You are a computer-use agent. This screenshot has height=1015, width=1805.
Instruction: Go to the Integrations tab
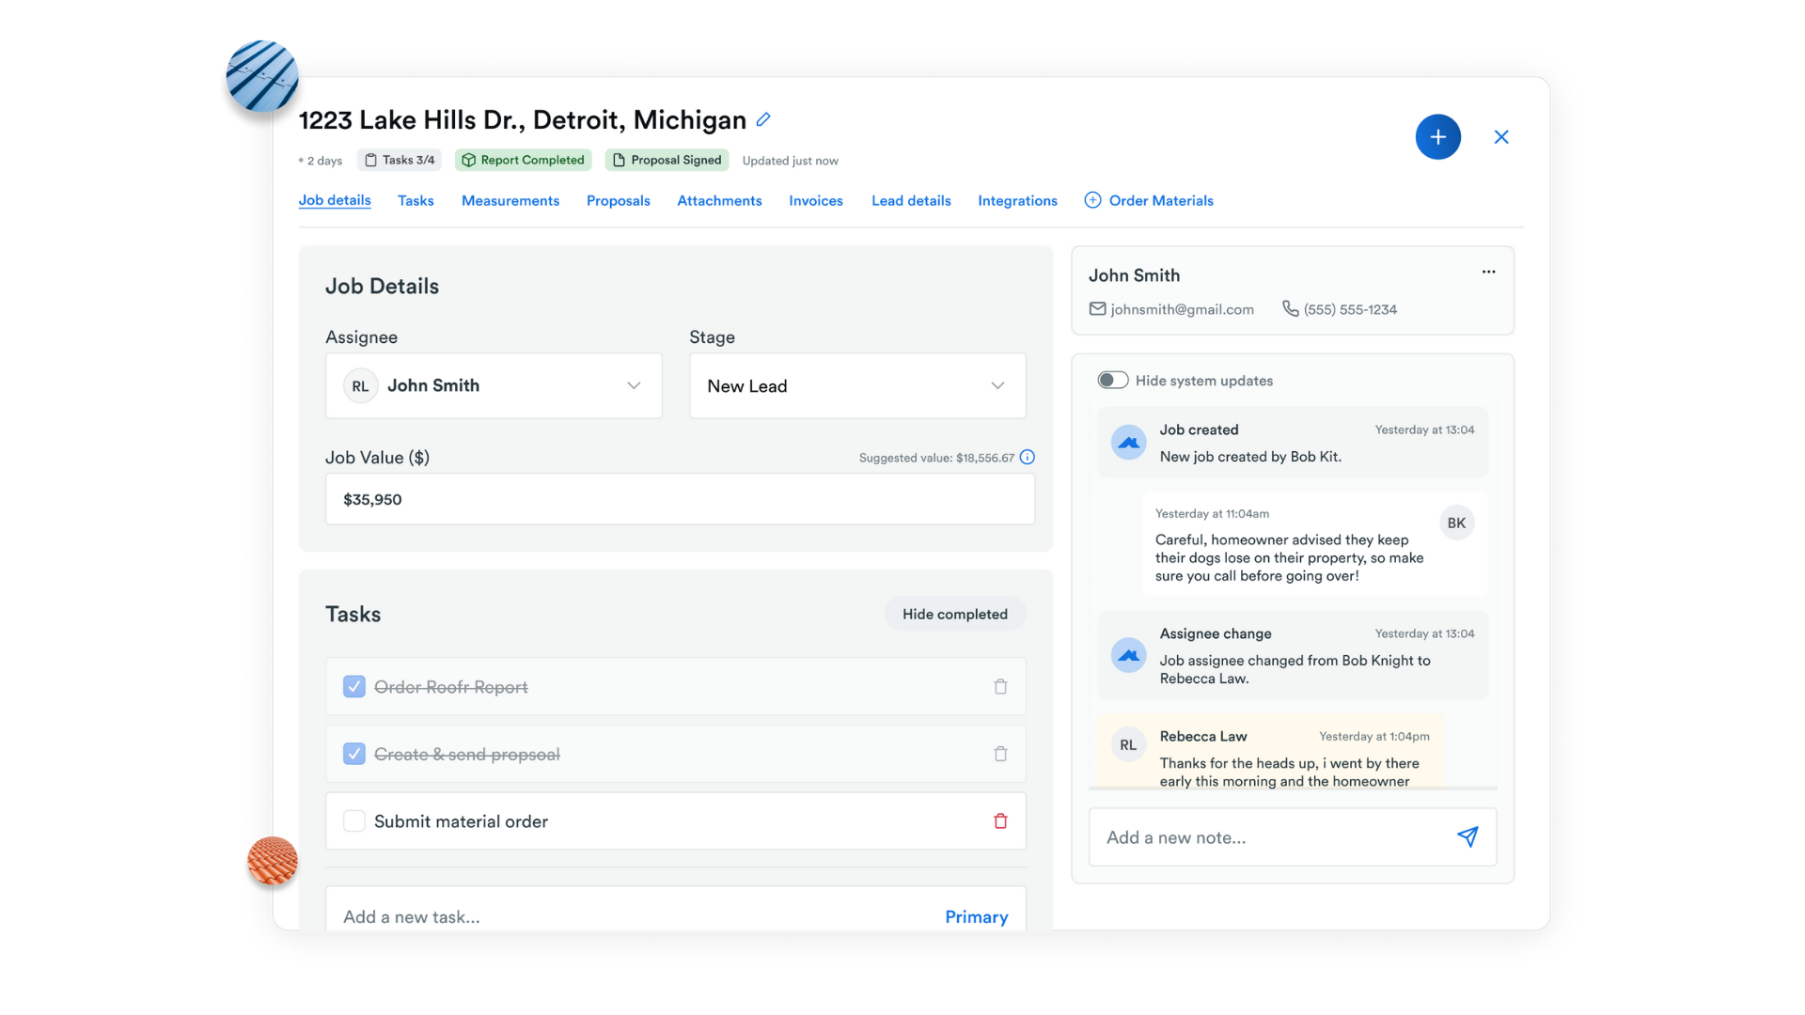click(1017, 201)
